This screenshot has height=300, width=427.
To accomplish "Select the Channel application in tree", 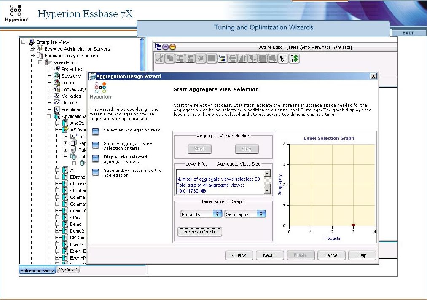I will [x=78, y=184].
